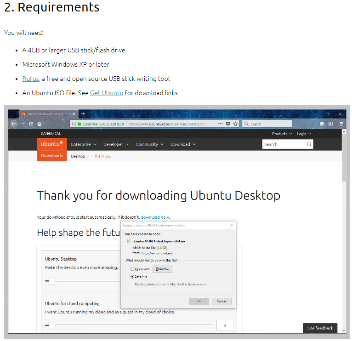Open the Enterprise navigation menu
The width and height of the screenshot is (352, 341).
tap(84, 144)
